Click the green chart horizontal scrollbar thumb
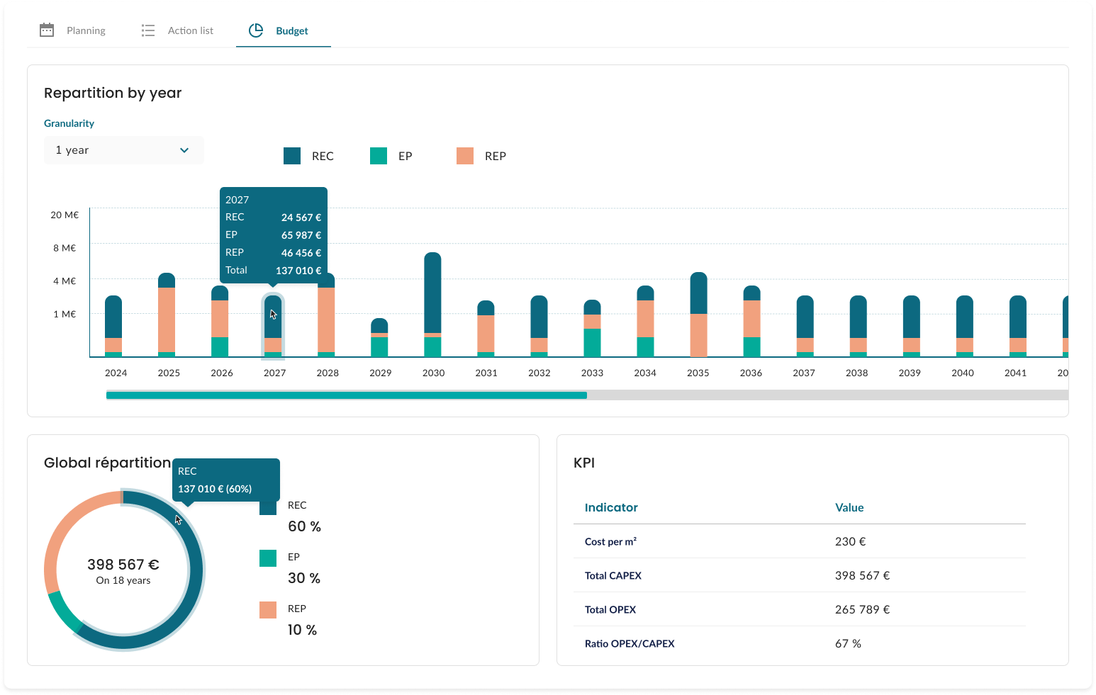Image resolution: width=1096 pixels, height=695 pixels. coord(346,395)
